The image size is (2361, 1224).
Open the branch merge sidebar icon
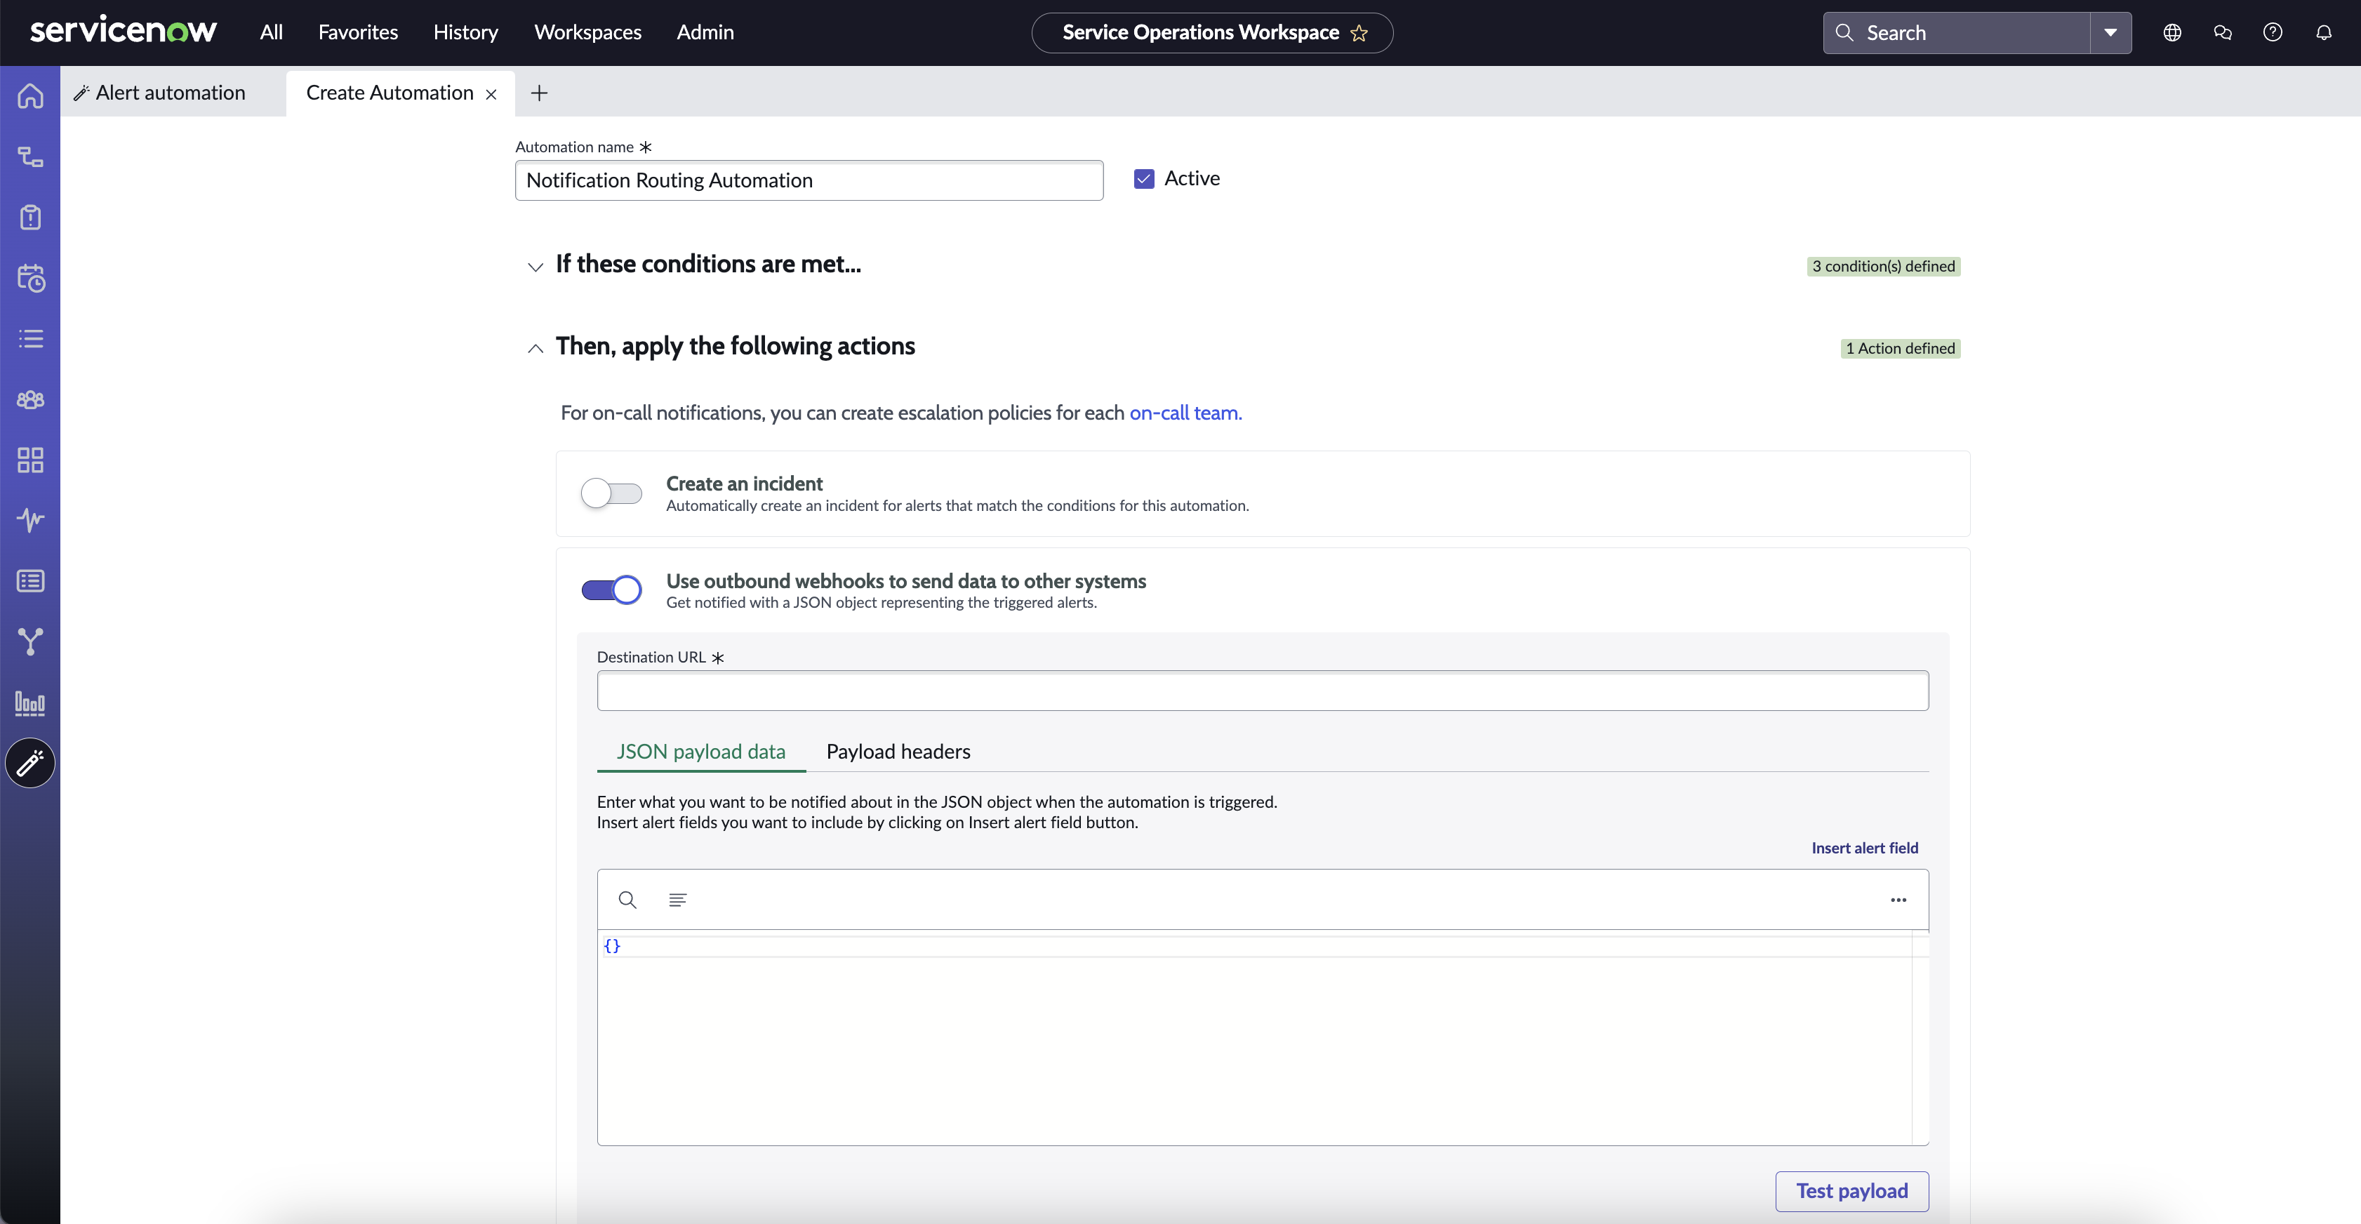coord(30,641)
